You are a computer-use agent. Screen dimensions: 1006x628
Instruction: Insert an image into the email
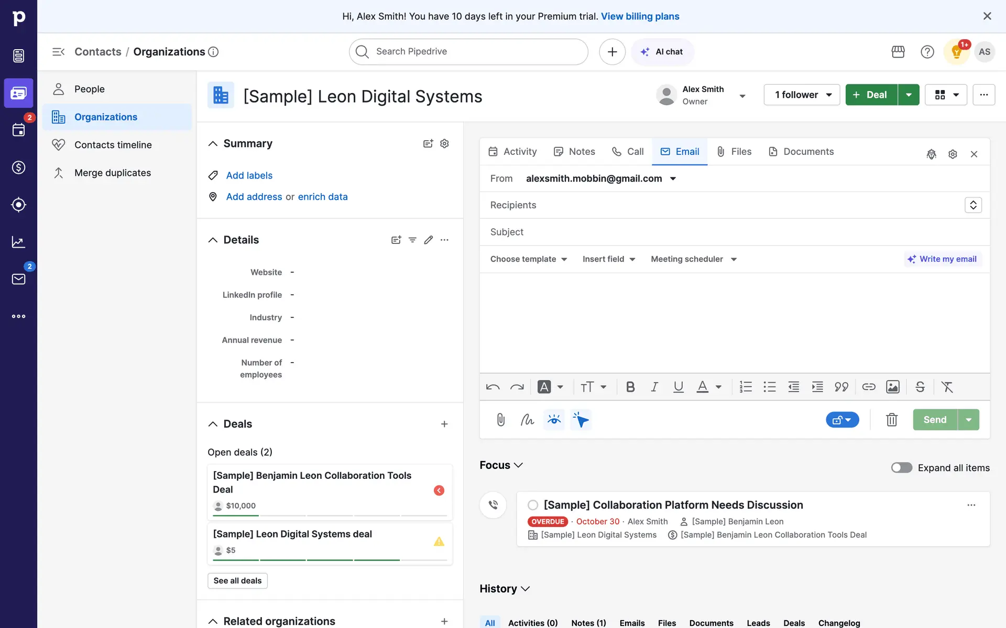click(x=892, y=387)
